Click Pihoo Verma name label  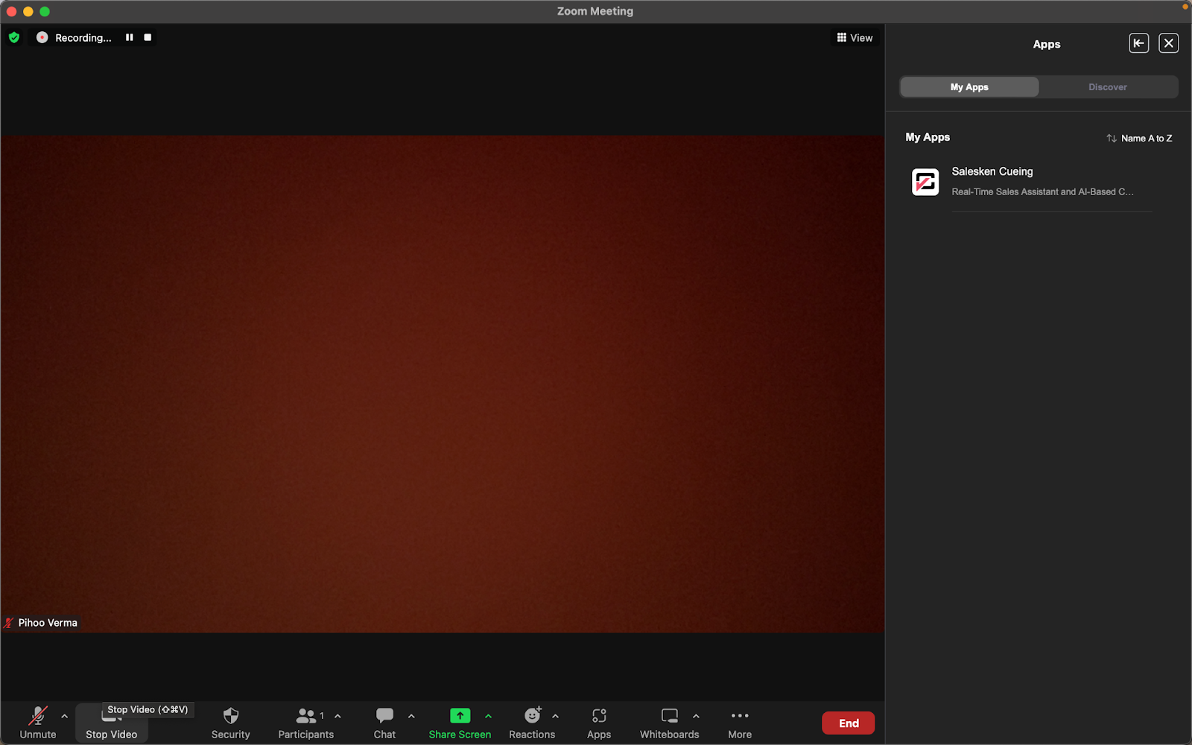click(x=48, y=623)
